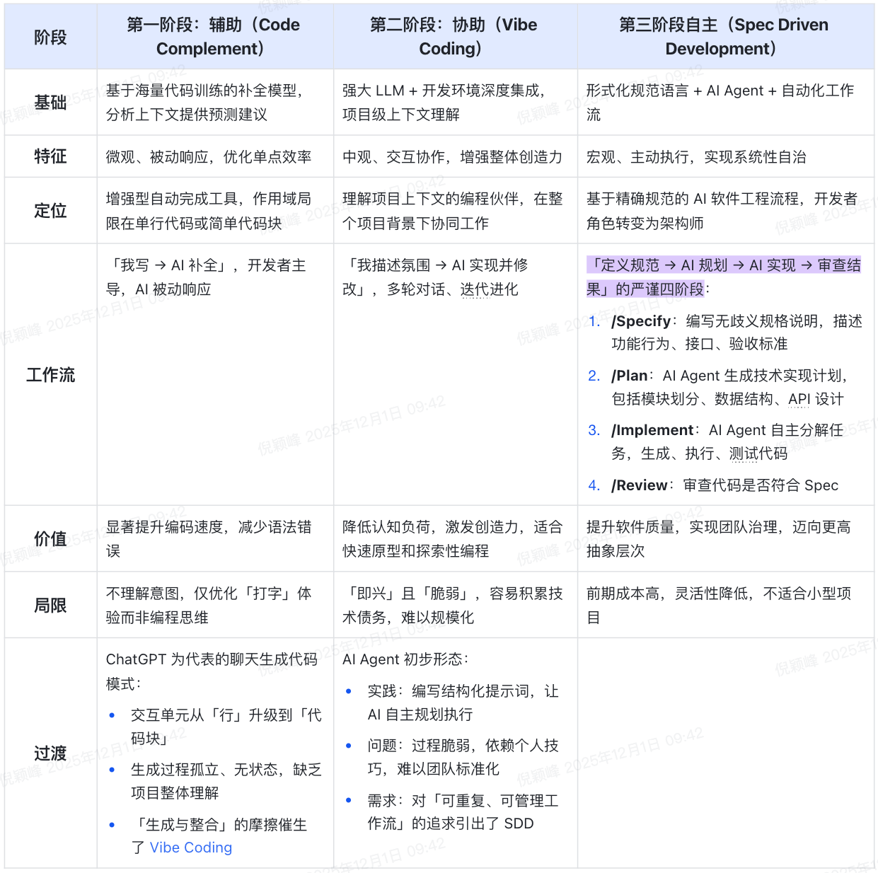
Task: Select the Code Complement column header
Action: [x=213, y=37]
